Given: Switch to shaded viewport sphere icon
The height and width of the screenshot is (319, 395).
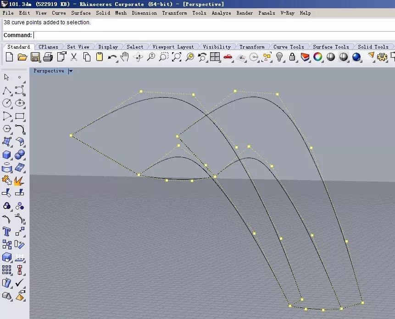Looking at the screenshot, I should pos(331,57).
